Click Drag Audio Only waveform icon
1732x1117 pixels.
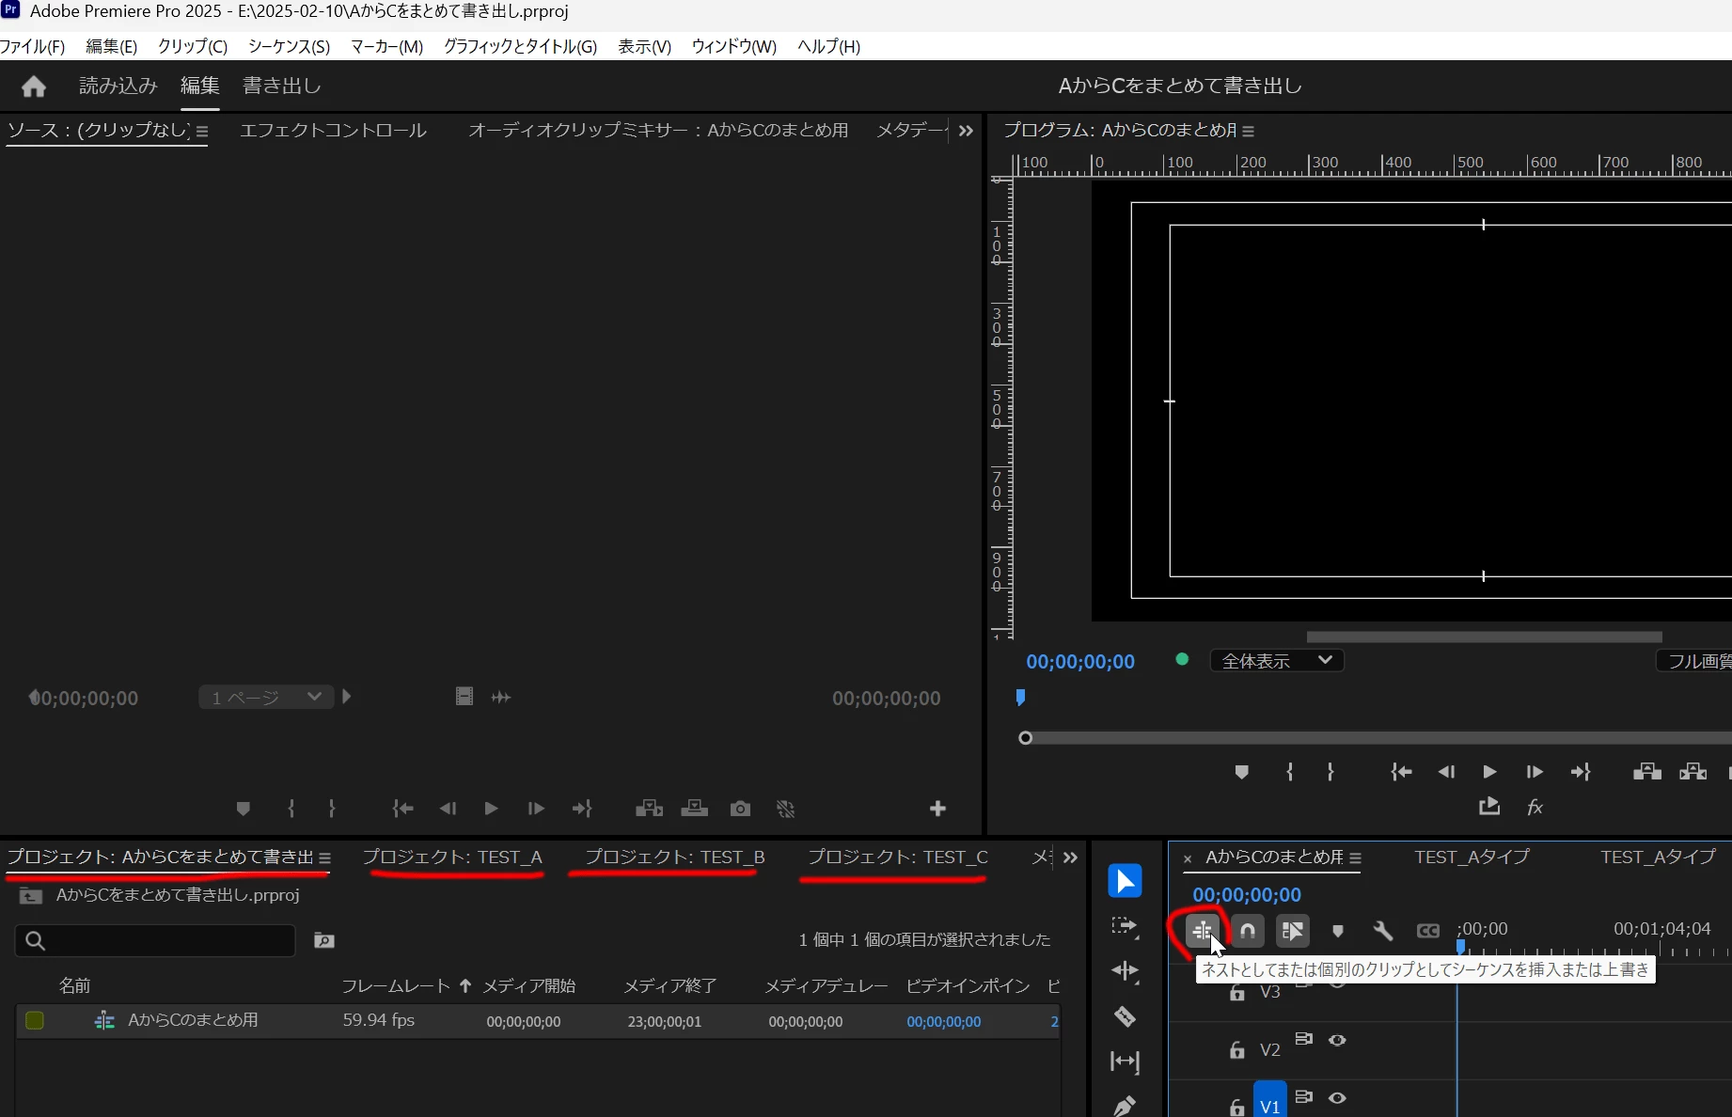coord(501,697)
